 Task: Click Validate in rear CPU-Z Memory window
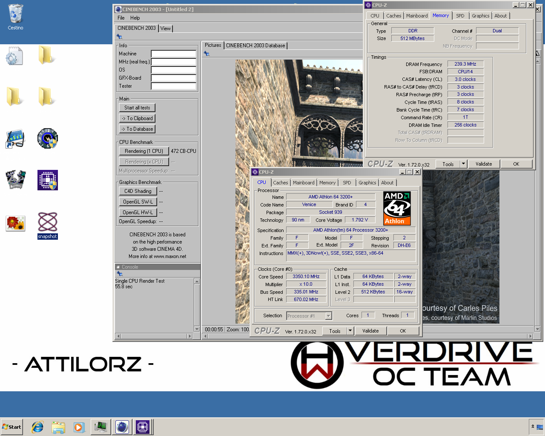tap(484, 164)
